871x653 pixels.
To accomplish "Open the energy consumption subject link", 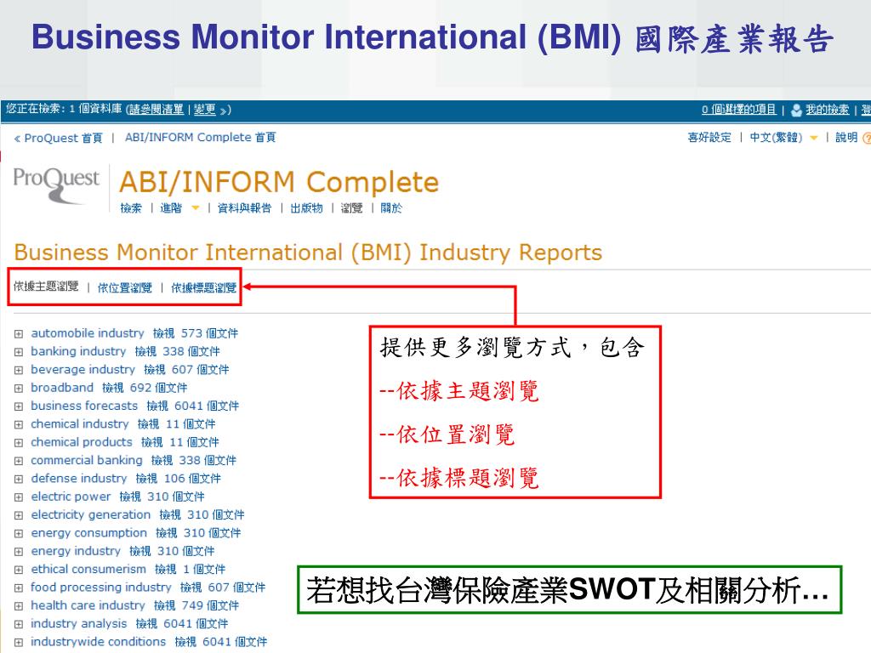I will click(88, 533).
